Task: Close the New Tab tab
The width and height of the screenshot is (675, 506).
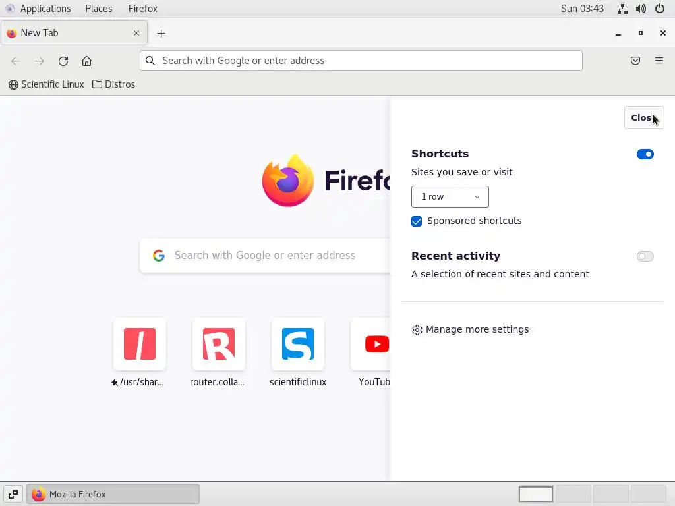Action: tap(136, 33)
